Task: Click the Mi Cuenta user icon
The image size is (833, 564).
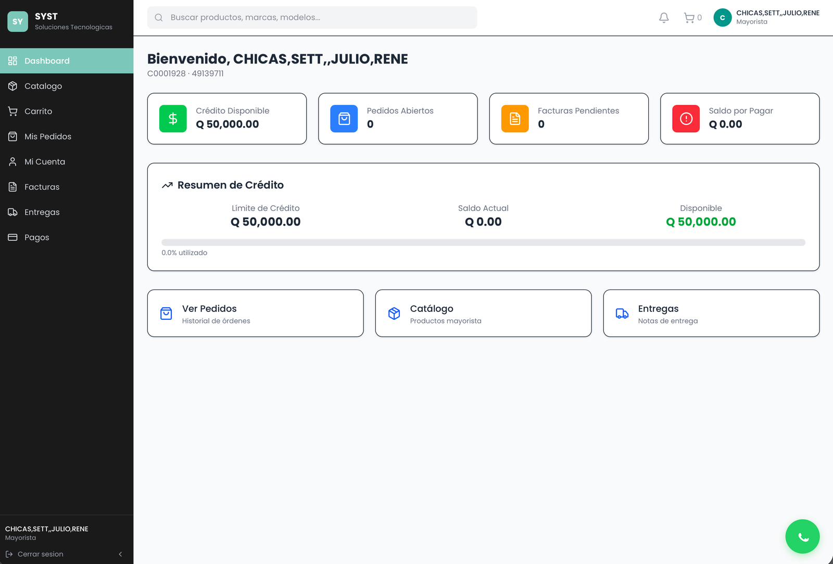Action: point(12,161)
